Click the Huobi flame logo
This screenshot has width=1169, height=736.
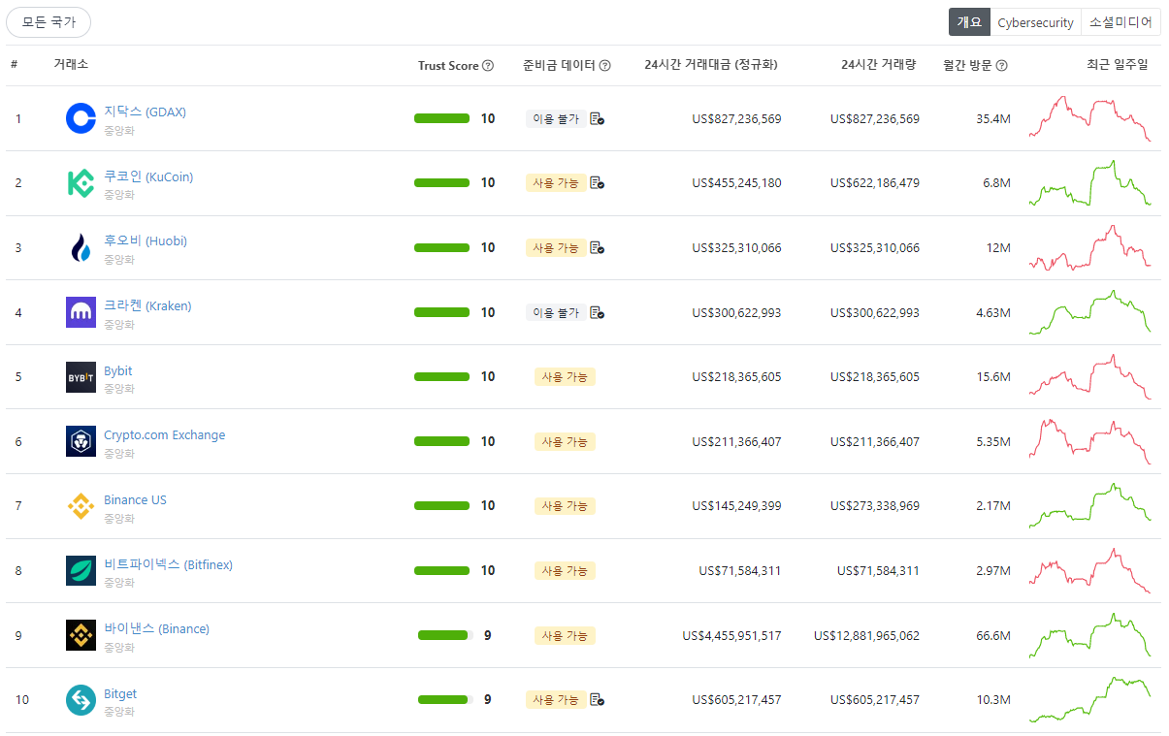[x=81, y=247]
